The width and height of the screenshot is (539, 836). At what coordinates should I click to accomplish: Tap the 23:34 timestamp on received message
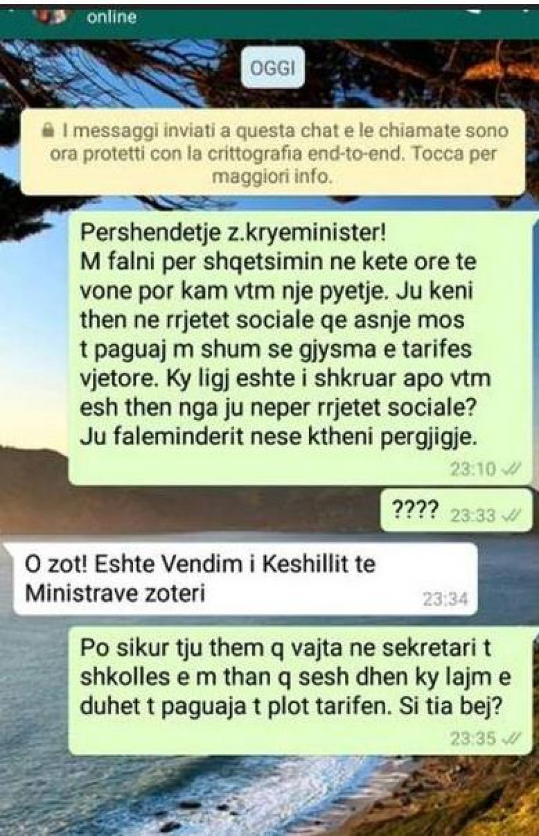click(x=445, y=599)
